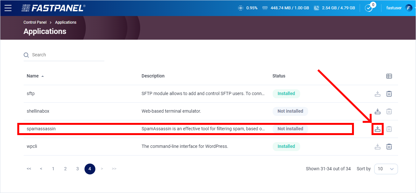Check the RAM usage icon

[x=265, y=8]
